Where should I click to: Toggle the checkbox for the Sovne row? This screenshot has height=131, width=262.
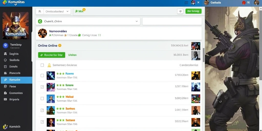tap(42, 87)
